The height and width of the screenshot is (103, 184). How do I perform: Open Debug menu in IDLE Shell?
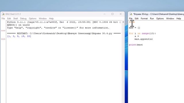[x=23, y=19]
